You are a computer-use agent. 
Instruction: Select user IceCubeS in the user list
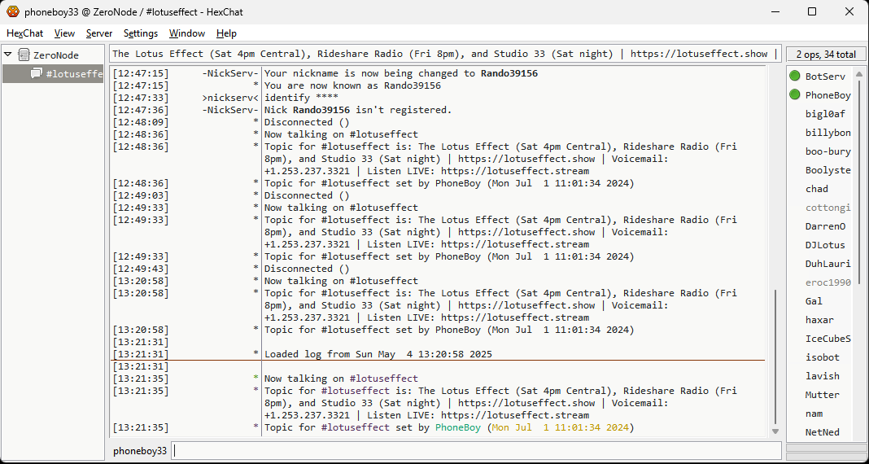click(828, 339)
